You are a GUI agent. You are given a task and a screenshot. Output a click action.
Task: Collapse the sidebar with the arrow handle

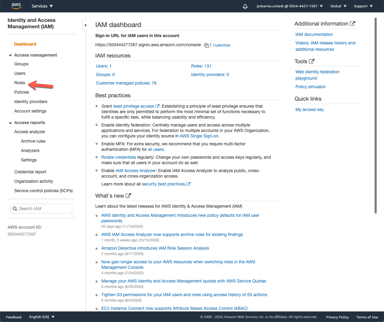[x=85, y=25]
